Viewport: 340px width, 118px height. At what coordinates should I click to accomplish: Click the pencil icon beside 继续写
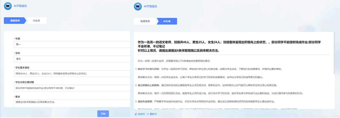(136, 114)
